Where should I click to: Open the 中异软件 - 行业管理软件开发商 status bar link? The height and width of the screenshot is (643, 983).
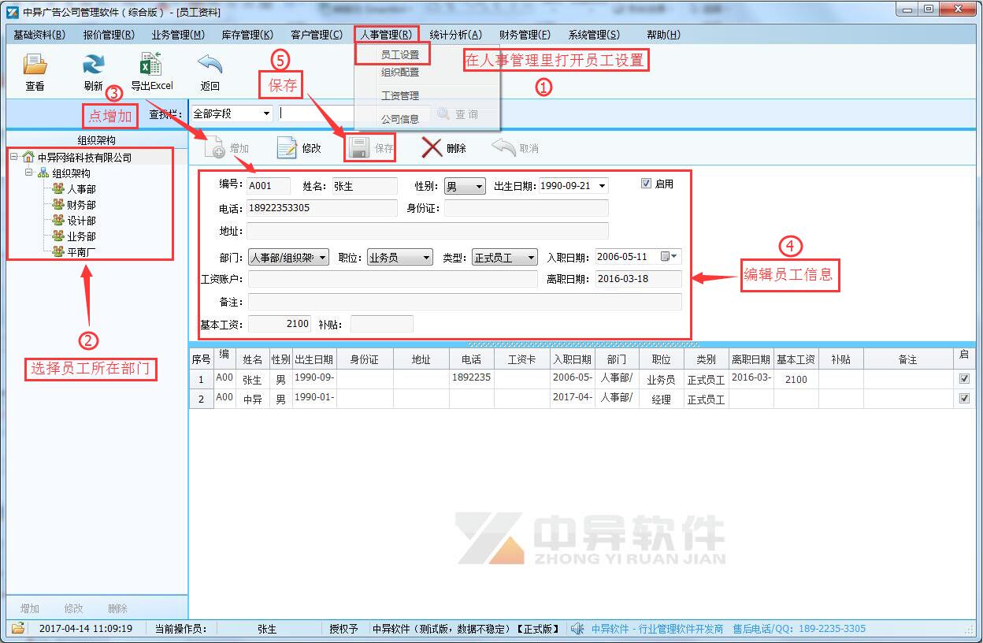click(658, 629)
